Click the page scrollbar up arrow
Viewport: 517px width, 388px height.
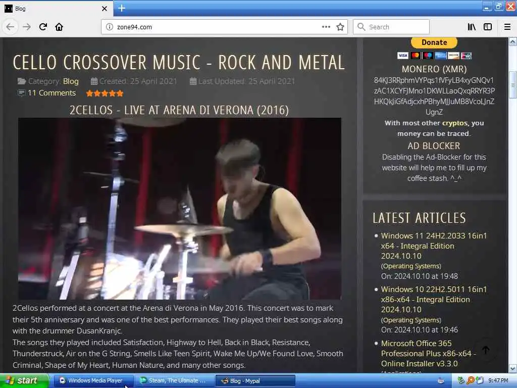point(512,41)
